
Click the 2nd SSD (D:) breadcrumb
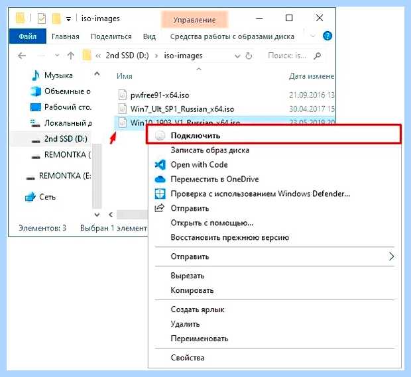pyautogui.click(x=127, y=56)
